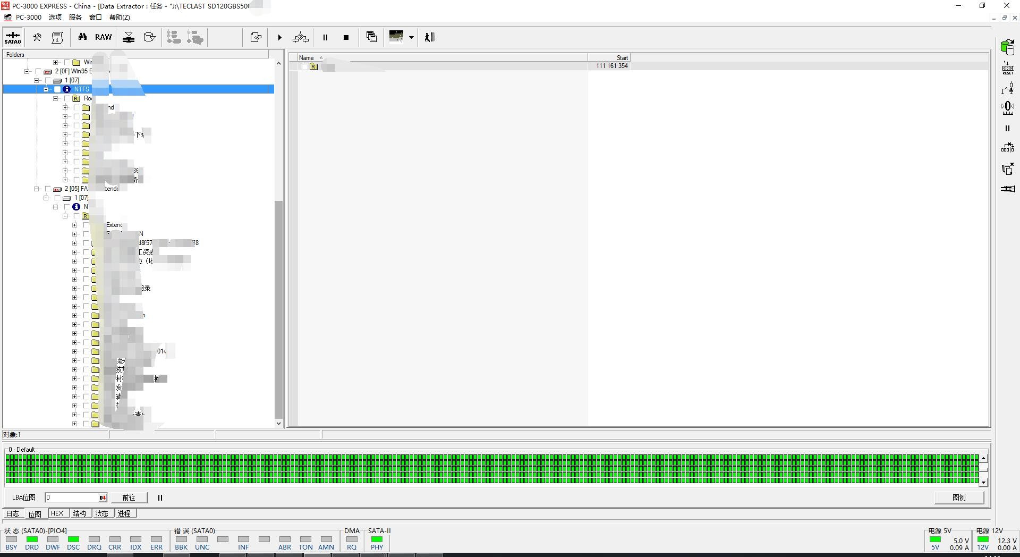The height and width of the screenshot is (557, 1020).
Task: Click the document export arrow toolbar icon
Action: [256, 37]
